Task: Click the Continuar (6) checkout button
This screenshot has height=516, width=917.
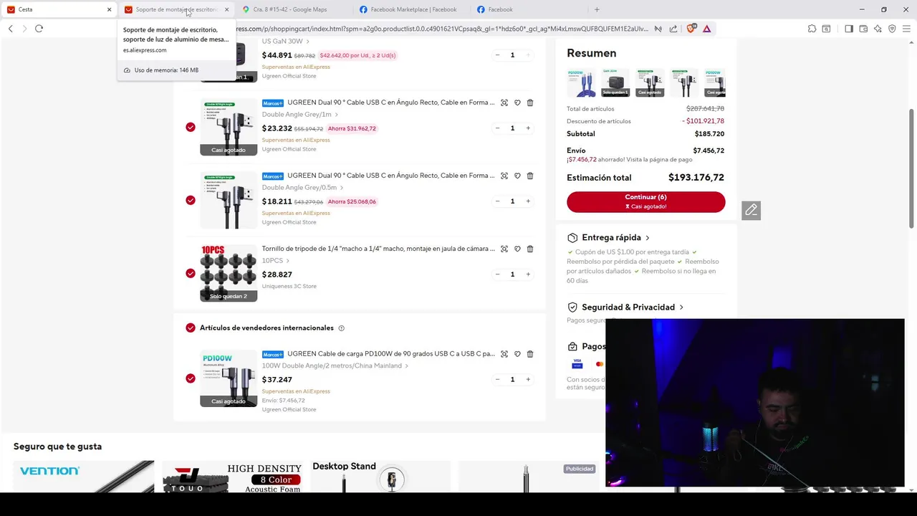Action: pyautogui.click(x=645, y=201)
